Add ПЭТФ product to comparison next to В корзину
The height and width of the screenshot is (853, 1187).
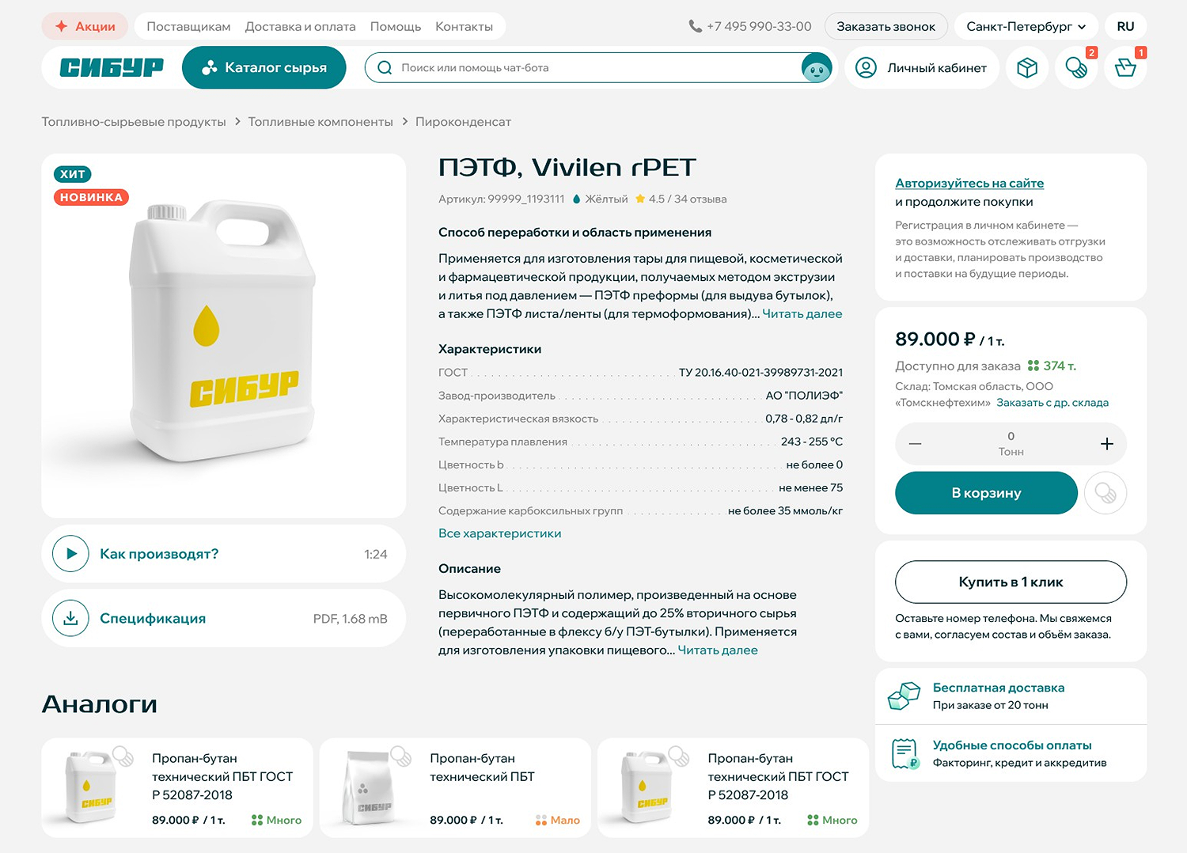click(1105, 493)
